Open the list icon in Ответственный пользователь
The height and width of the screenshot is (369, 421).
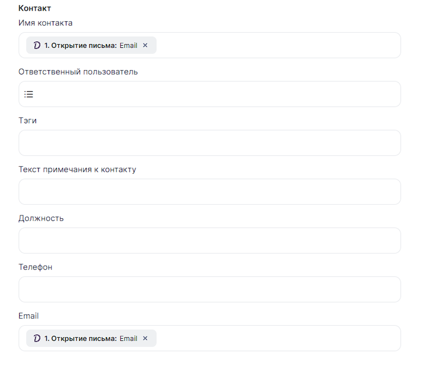(x=29, y=94)
